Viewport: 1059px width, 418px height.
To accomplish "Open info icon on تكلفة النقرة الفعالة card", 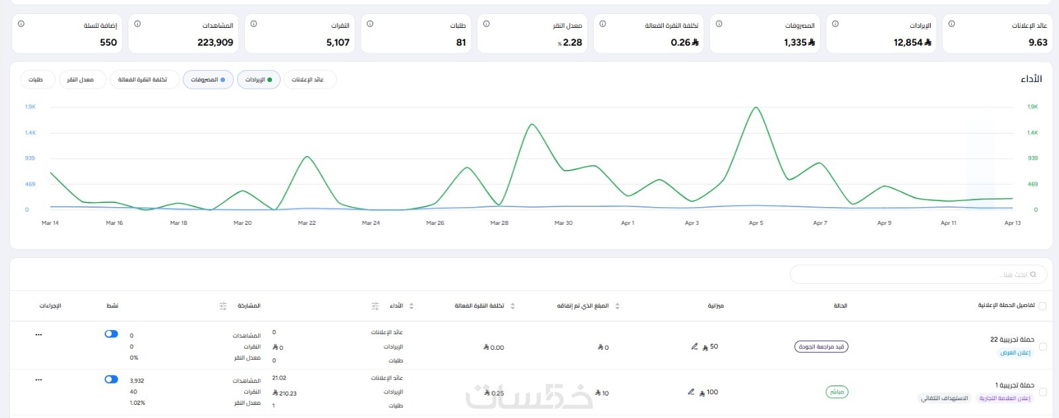I will point(602,24).
